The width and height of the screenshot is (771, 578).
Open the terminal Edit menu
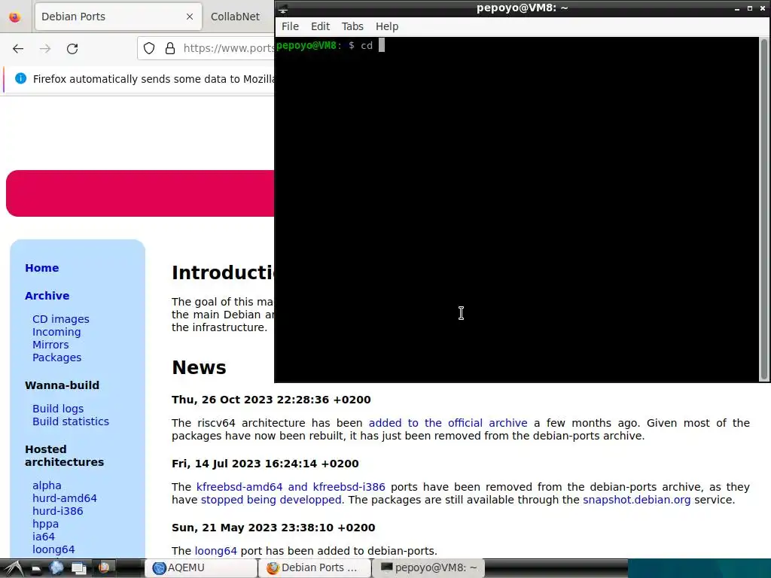point(320,26)
